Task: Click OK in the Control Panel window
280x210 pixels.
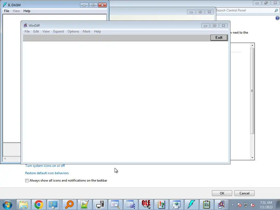Action: point(222,193)
